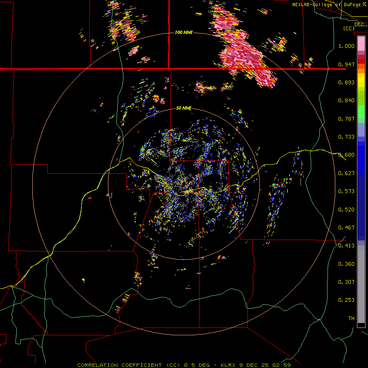Click the 0.573 legend value

[x=346, y=191]
